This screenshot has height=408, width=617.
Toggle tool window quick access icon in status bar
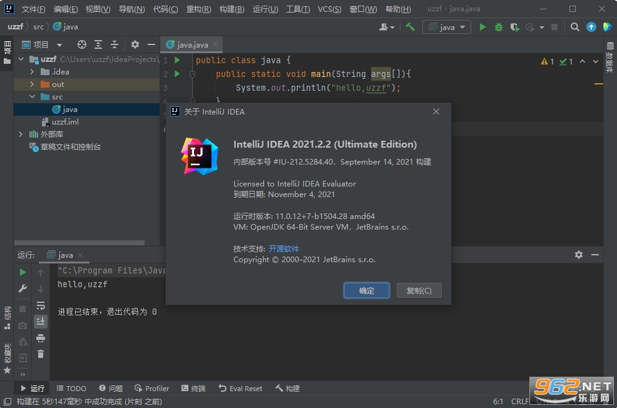click(7, 401)
